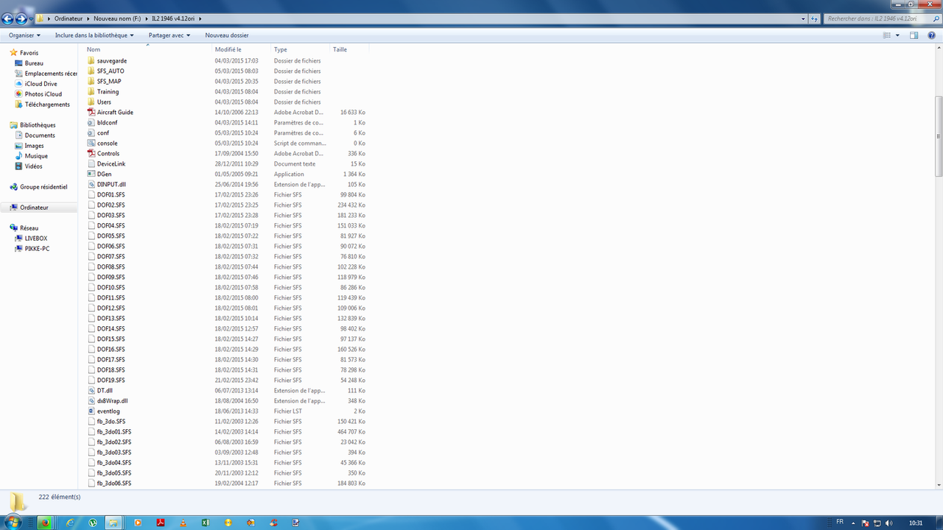
Task: Open the Organiser dropdown menu
Action: click(x=24, y=35)
